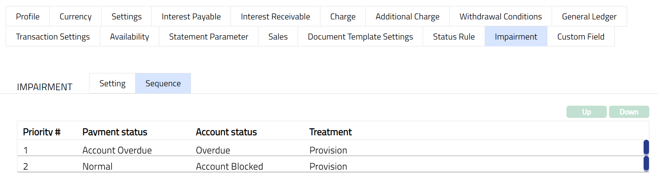Open the Withdrawal Conditions tab
This screenshot has width=658, height=179.
(501, 17)
